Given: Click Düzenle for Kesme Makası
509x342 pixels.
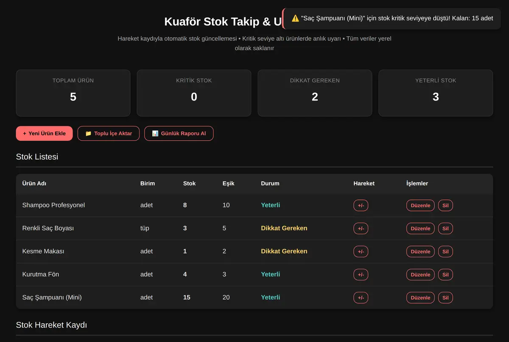Looking at the screenshot, I should click(420, 251).
